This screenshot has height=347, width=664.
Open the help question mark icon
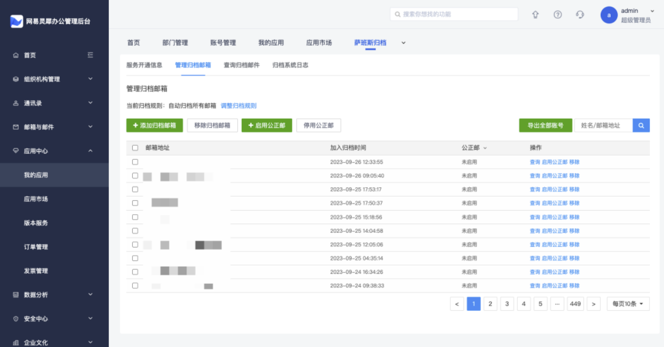coord(558,15)
